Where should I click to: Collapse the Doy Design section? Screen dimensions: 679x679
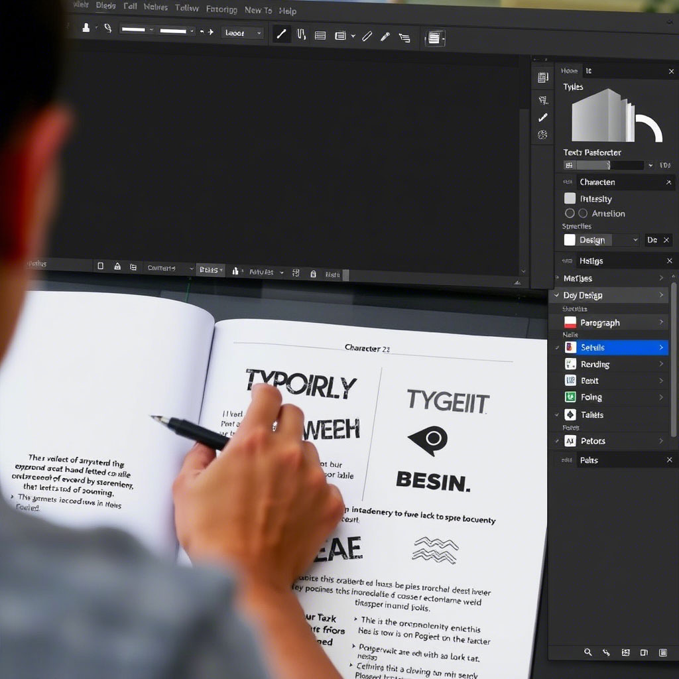tap(556, 295)
